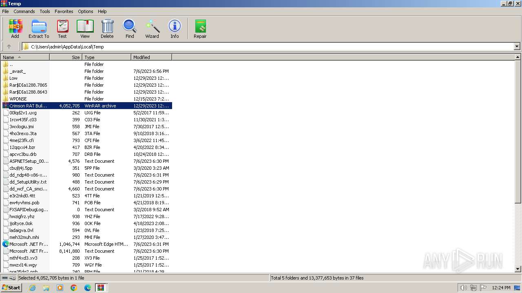Sort by Name column header
This screenshot has width=522, height=293.
[25, 57]
